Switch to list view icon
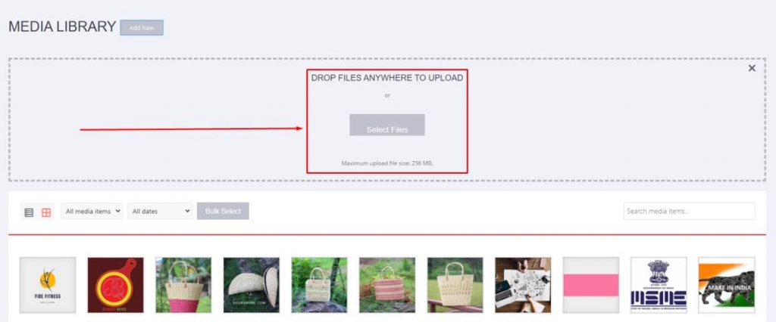Screen dimensions: 776x322 click(x=30, y=212)
